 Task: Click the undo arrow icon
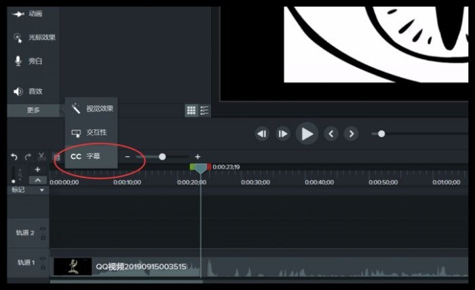click(x=14, y=156)
